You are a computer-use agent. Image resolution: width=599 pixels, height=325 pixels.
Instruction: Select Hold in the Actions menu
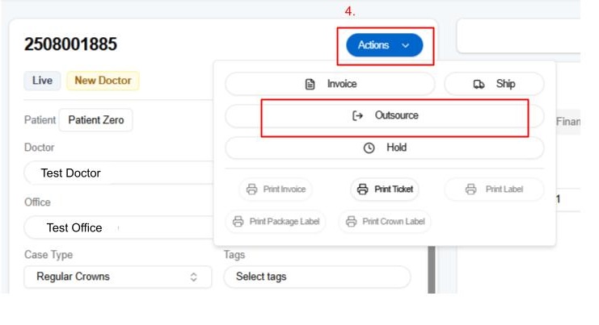click(x=384, y=148)
